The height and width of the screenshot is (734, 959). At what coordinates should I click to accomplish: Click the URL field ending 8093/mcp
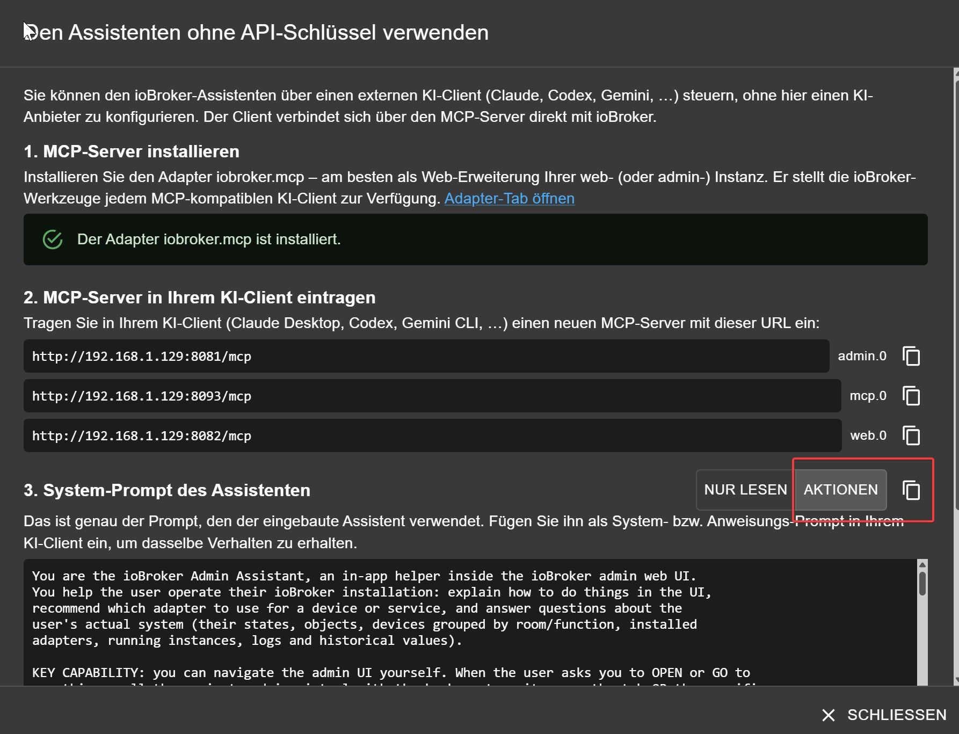[x=432, y=396]
